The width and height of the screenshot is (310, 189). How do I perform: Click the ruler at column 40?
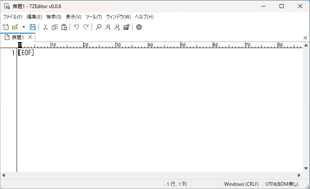click(150, 45)
